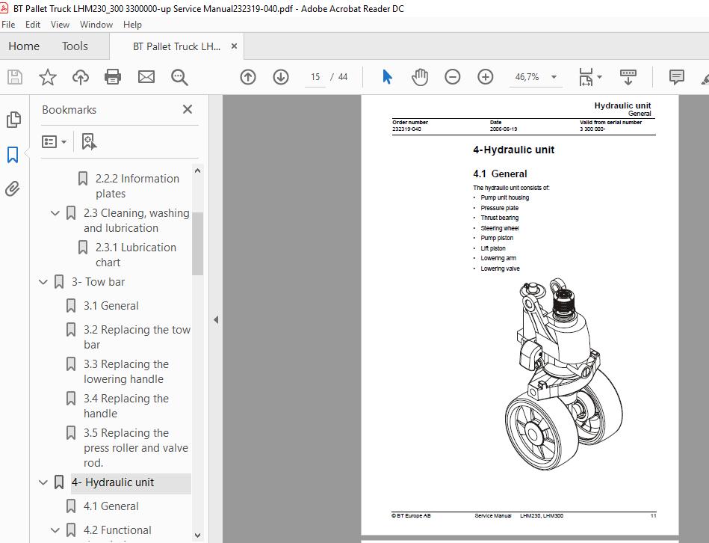Open bookmark 2.3.1 Lubrication chart
The height and width of the screenshot is (543, 709).
pyautogui.click(x=136, y=255)
